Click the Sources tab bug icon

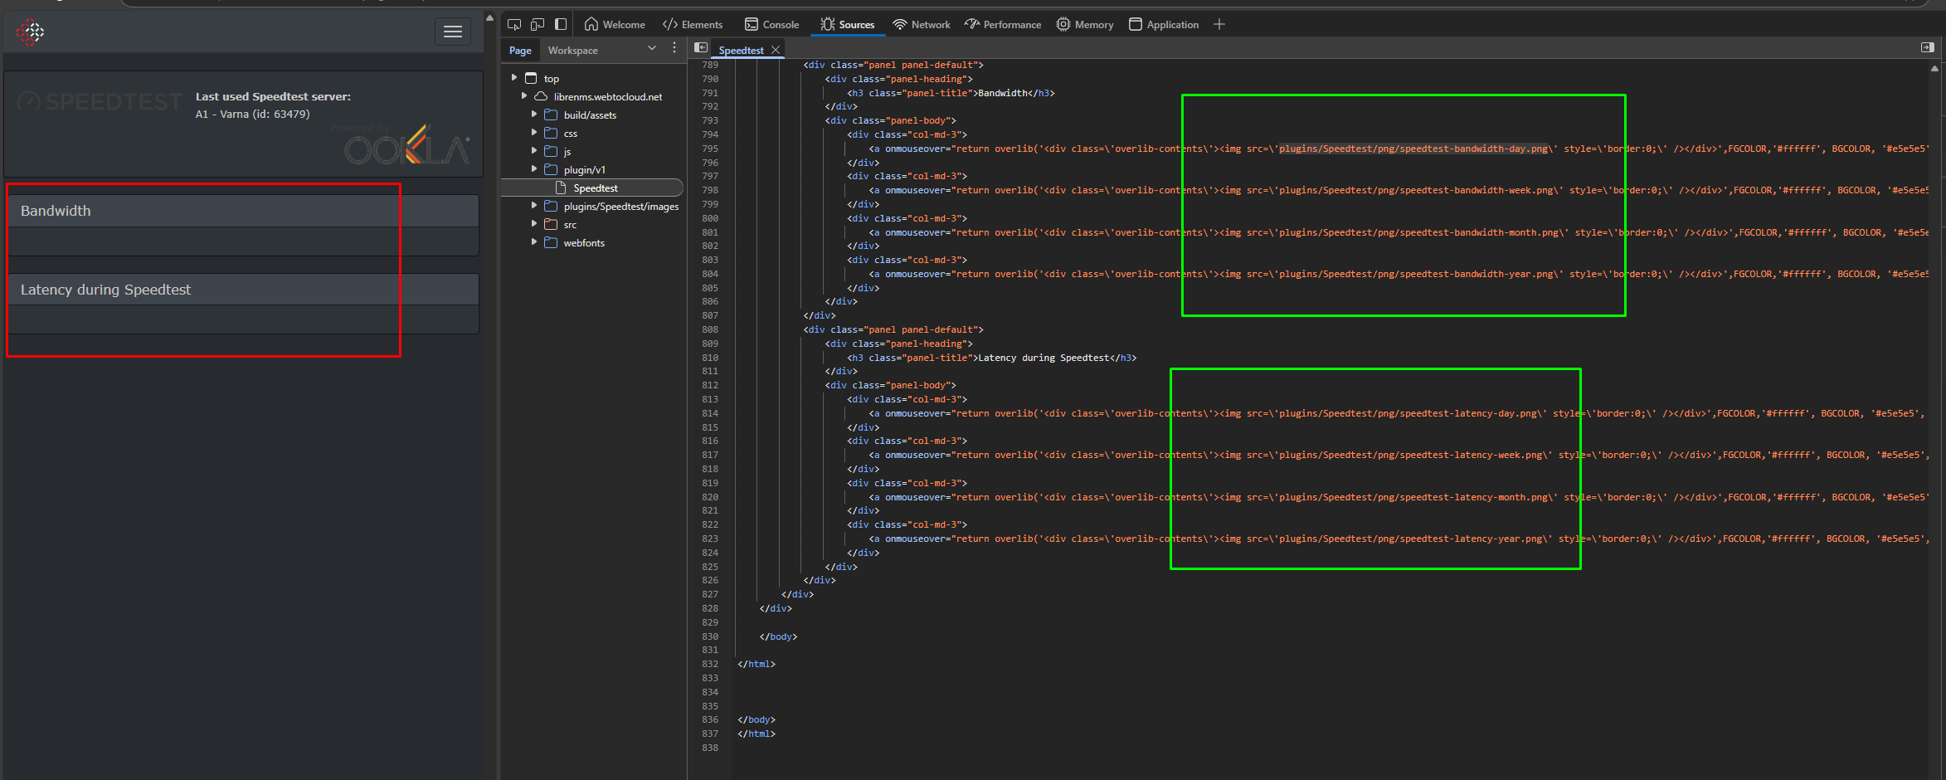pos(828,24)
